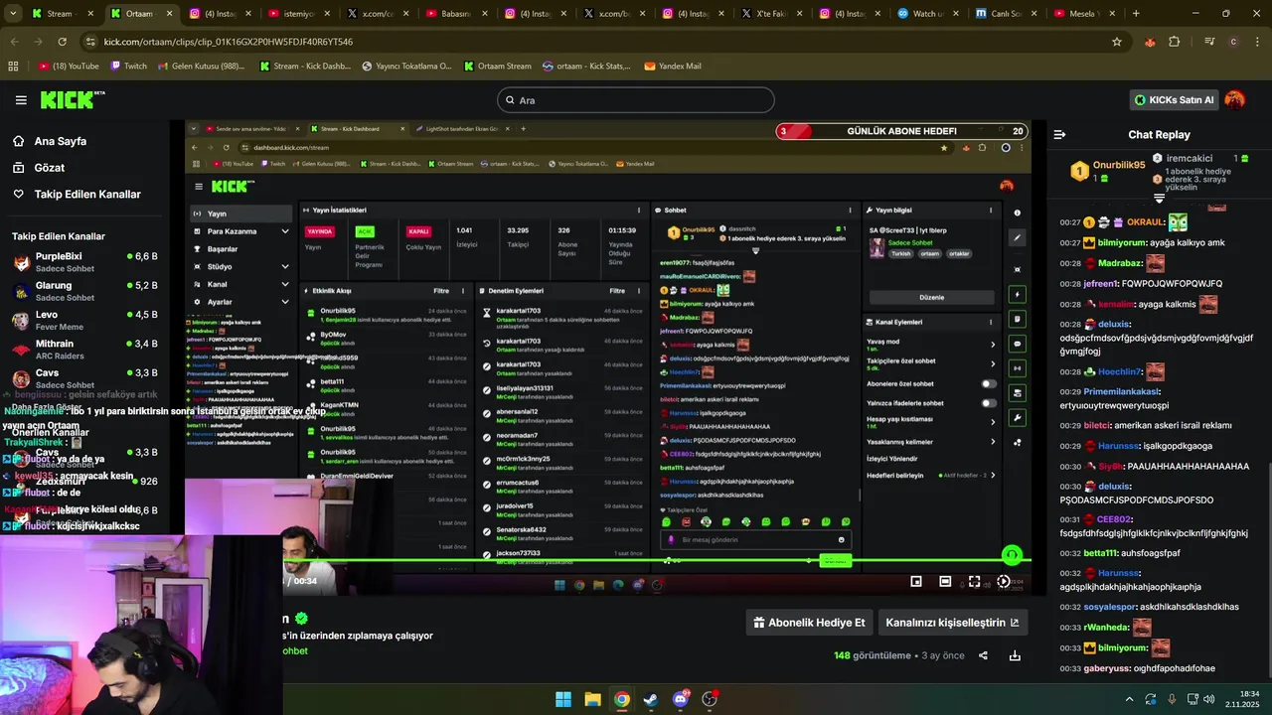Open apps grid in bookmarks bar
The height and width of the screenshot is (715, 1272).
(x=13, y=66)
